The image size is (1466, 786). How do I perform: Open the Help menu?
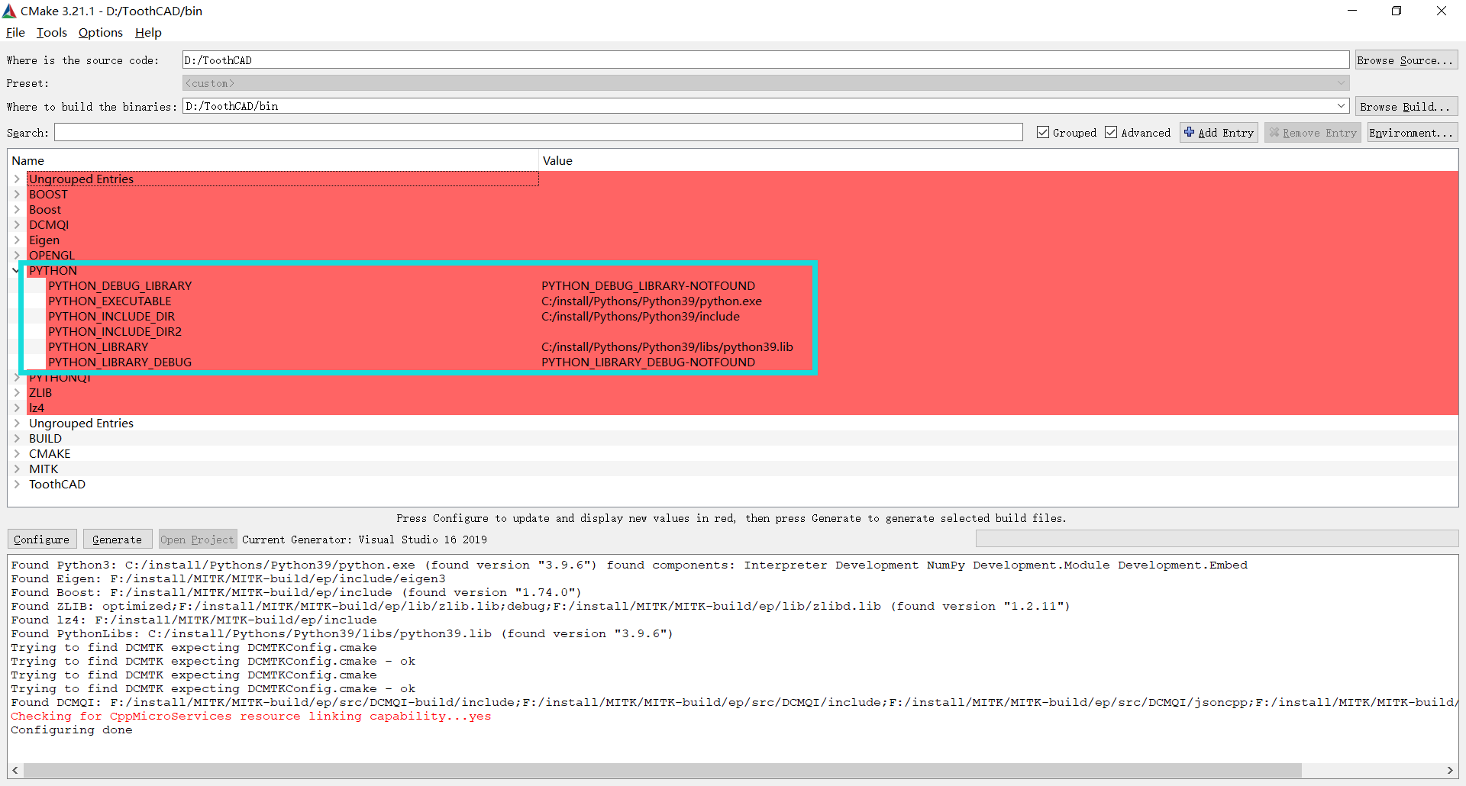(148, 32)
